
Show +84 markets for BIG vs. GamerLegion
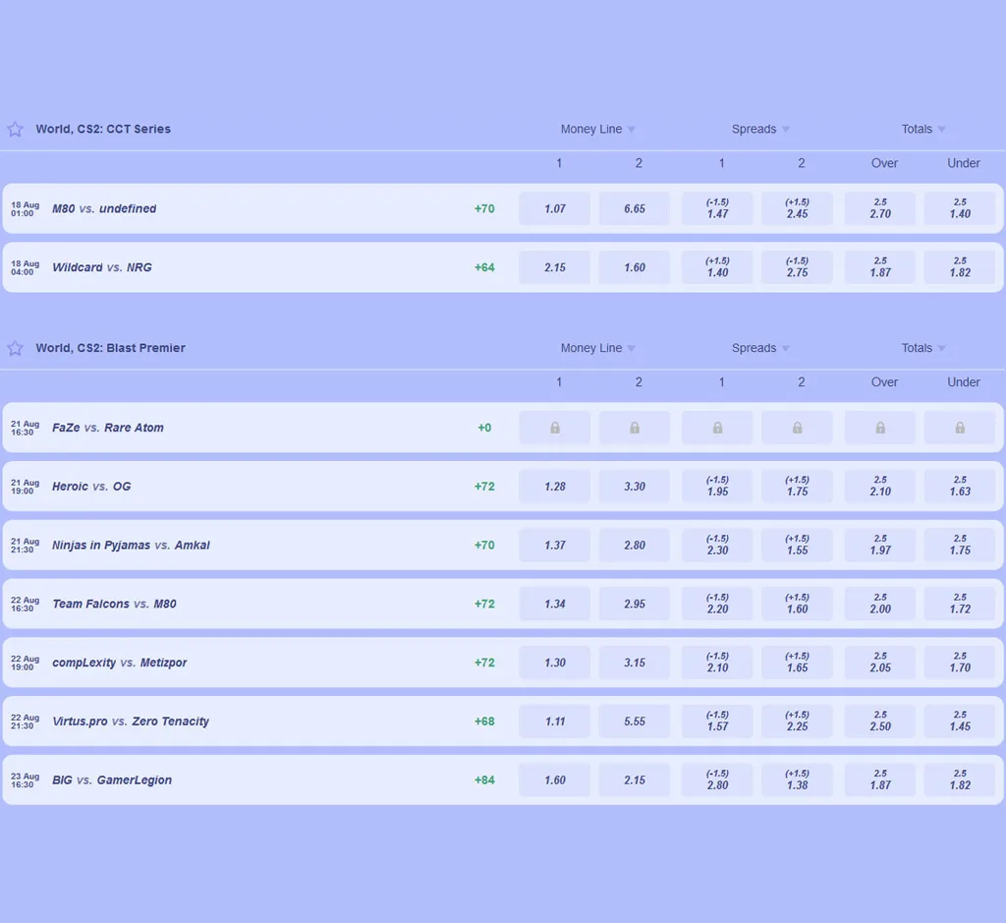[x=484, y=779]
